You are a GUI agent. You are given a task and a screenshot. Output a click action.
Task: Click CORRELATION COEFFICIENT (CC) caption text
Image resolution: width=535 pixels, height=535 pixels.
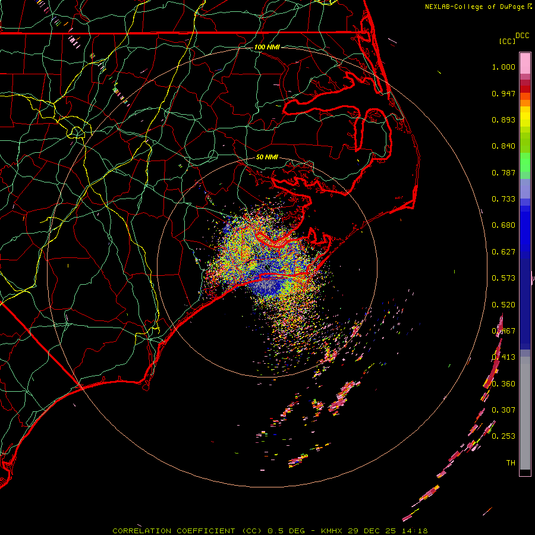click(187, 531)
